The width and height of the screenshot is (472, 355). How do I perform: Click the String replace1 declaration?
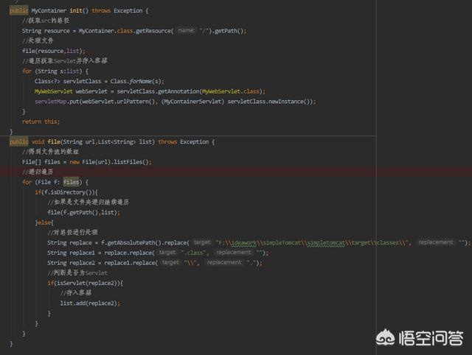(x=71, y=253)
